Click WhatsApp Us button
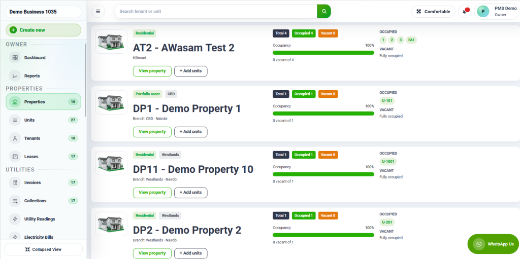 coord(494,244)
